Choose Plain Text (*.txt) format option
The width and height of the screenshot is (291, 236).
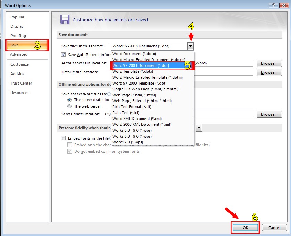[126, 113]
